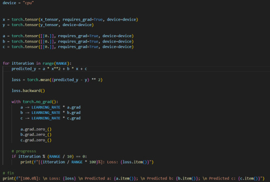This screenshot has height=182, width=270.
Task: Click 'x_tensor' in the x assignment line
Action: (49, 20)
